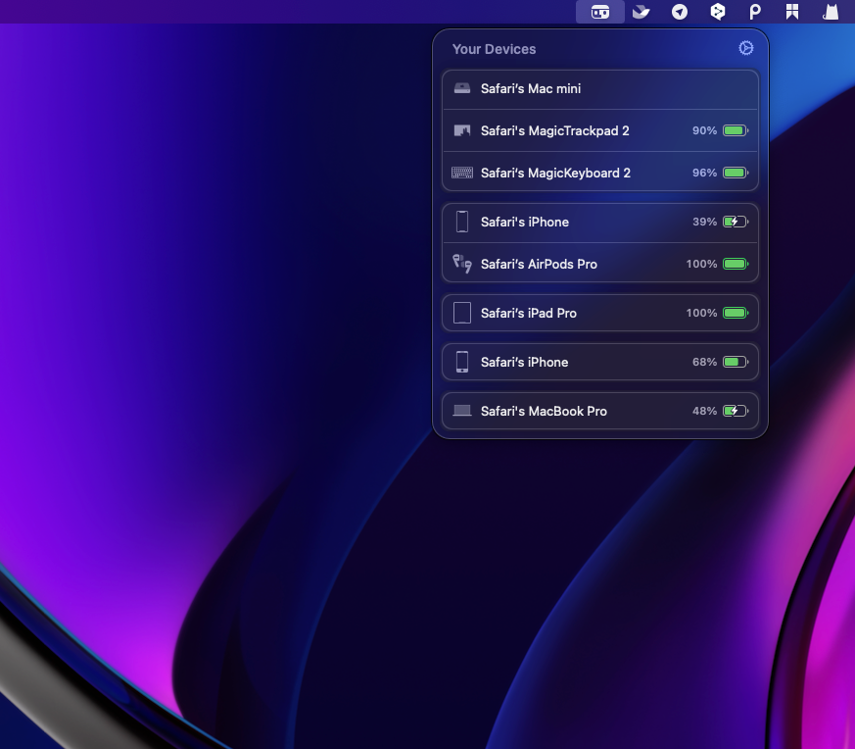Click the AirPods Pro 100% value
Image resolution: width=855 pixels, height=749 pixels.
point(701,264)
